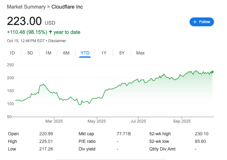This screenshot has height=160, width=227.
Task: Click the 52-wk high value 230.10
Action: 201,134
